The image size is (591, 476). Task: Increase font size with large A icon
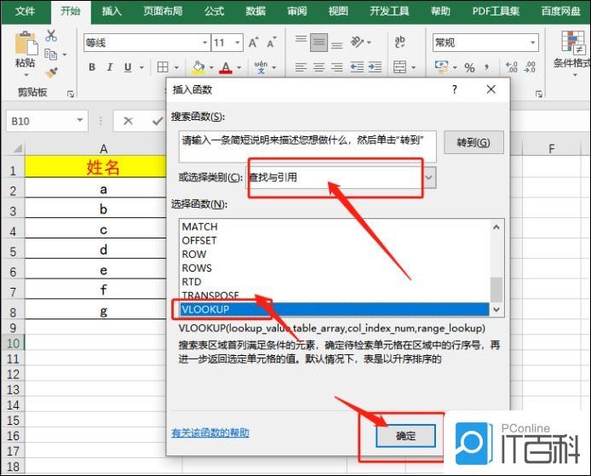click(x=253, y=43)
